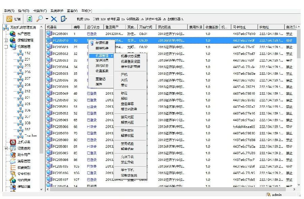Screen dimensions: 304x199
Task: Click the checklist properties toolbar icon
Action: pos(64,19)
